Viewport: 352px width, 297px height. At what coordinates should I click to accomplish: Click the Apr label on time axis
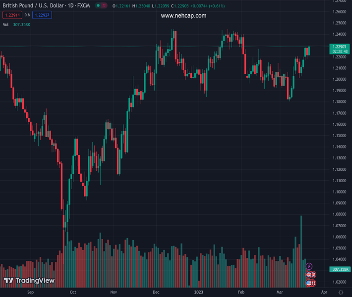324,292
